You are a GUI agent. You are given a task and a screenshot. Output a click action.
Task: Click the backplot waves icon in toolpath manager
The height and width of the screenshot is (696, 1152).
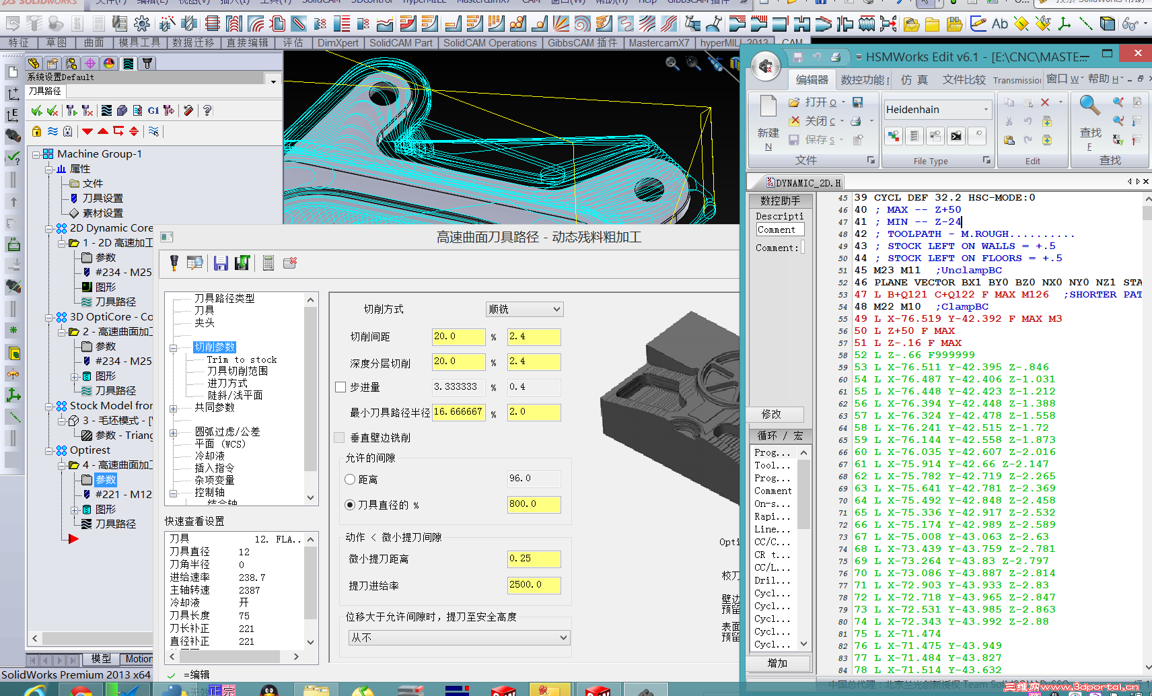point(106,110)
